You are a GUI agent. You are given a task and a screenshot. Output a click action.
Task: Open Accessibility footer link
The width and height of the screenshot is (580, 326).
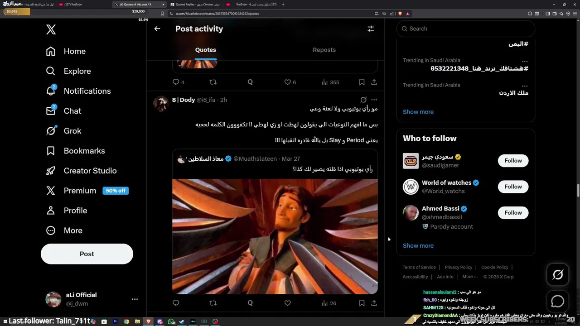(x=415, y=277)
